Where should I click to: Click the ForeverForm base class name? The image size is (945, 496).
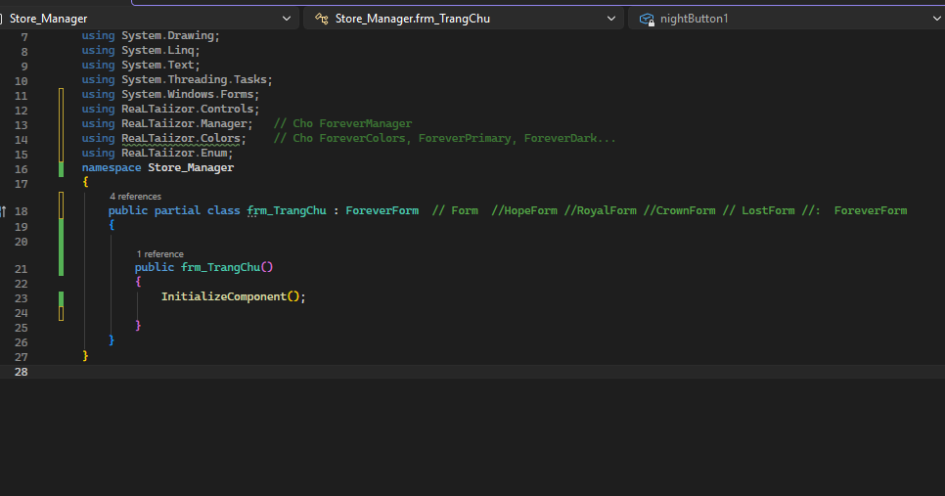pos(382,210)
